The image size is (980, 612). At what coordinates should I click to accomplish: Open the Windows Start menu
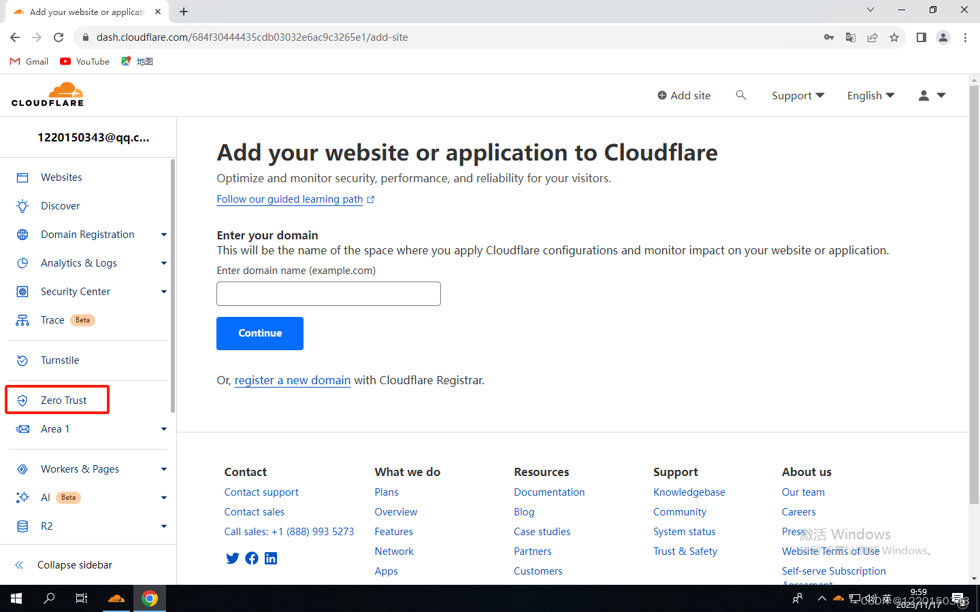click(16, 598)
